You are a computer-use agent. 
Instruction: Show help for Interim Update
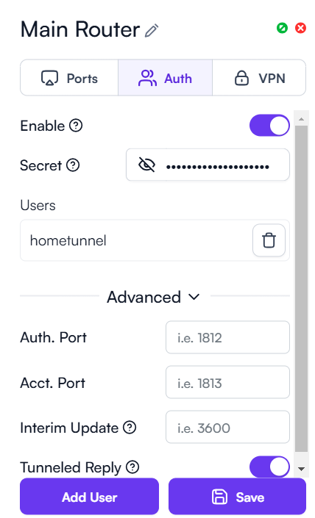pyautogui.click(x=130, y=428)
